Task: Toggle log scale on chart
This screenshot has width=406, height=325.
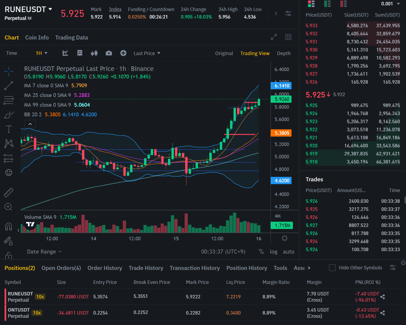Action: (274, 252)
